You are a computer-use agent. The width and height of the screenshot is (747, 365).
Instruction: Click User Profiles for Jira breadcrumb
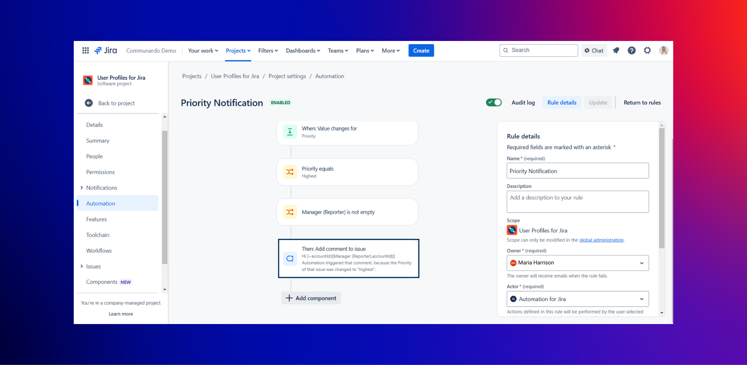pyautogui.click(x=235, y=76)
